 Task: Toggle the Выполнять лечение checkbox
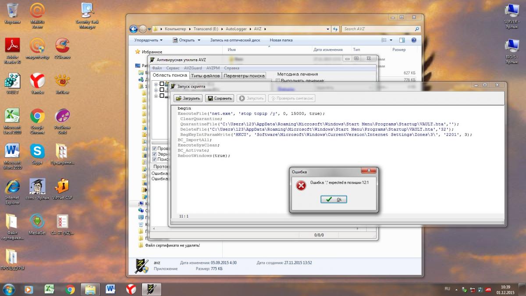[278, 81]
